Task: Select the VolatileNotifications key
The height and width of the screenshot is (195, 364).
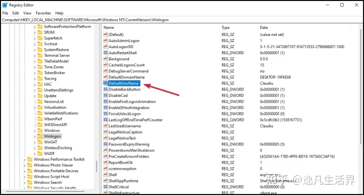Action: click(61, 113)
